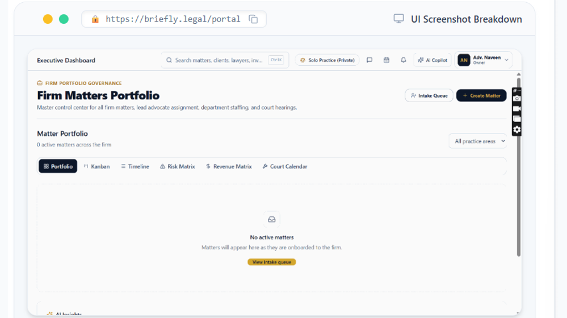Click the monitor icon beside the title

click(399, 19)
